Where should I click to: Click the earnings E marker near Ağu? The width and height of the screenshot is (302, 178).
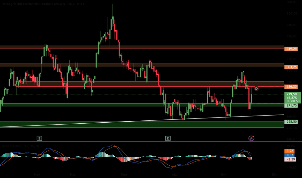click(x=168, y=139)
